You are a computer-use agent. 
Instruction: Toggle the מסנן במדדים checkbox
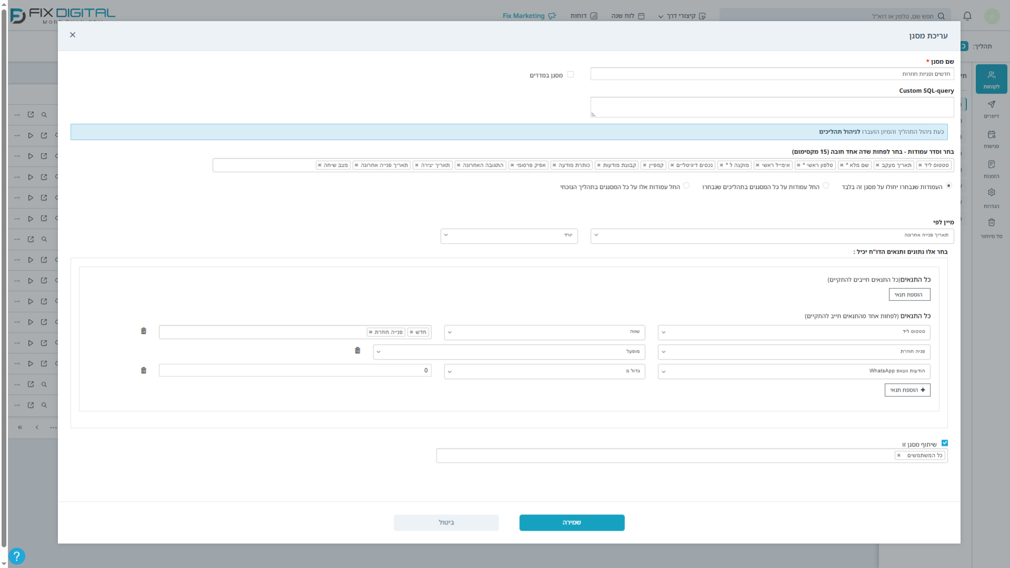click(x=570, y=75)
